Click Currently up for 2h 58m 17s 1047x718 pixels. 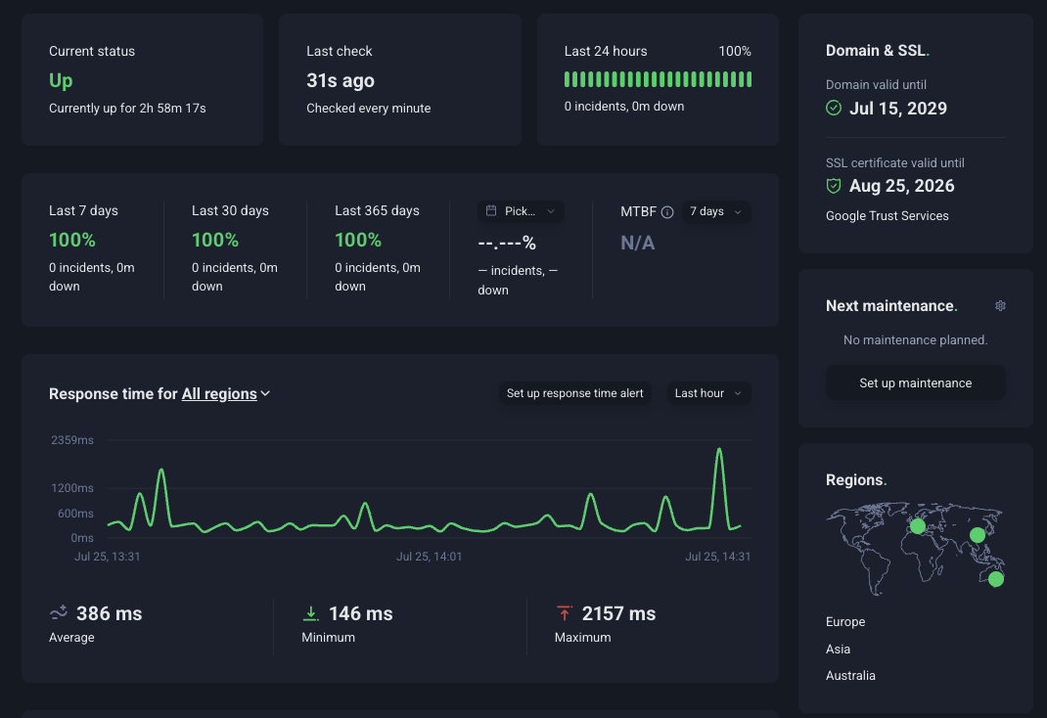pos(127,109)
